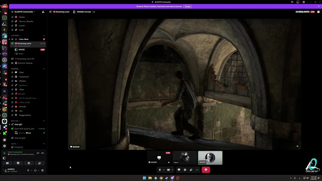Join the Streamer Waiting voice channel

28,63
